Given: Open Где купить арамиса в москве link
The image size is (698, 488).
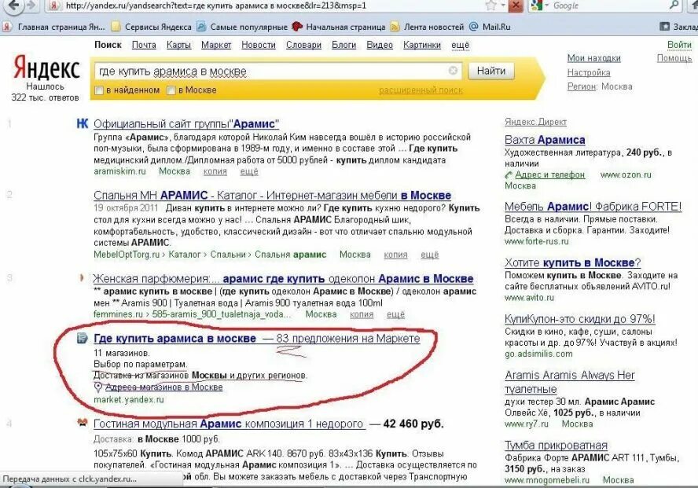Looking at the screenshot, I should [175, 339].
